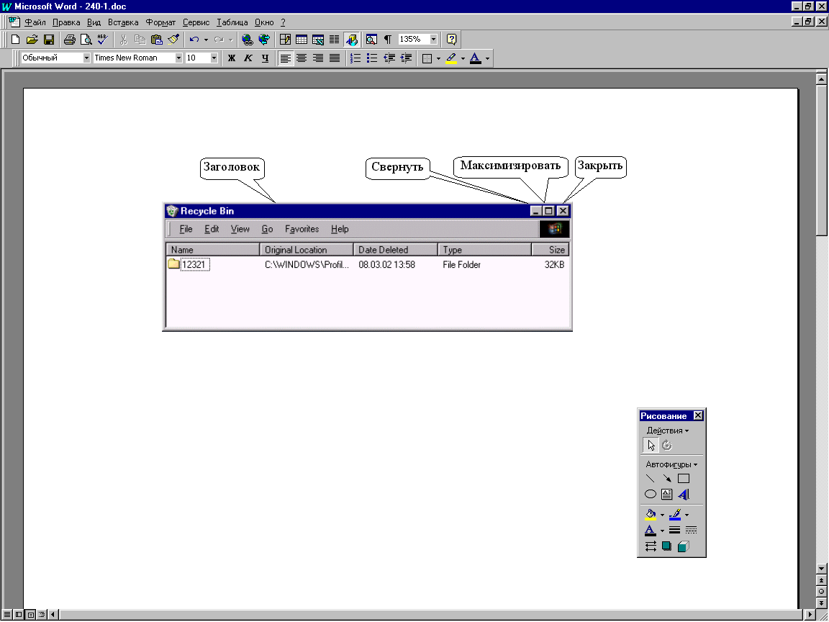
Task: Open the Tables and Borders tool
Action: [x=285, y=39]
